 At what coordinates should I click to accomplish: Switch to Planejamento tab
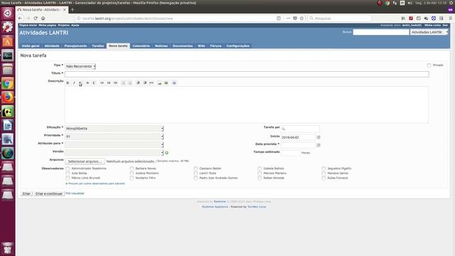tap(76, 46)
